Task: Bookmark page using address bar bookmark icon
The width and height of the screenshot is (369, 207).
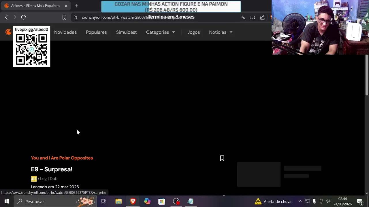Action: [x=64, y=17]
